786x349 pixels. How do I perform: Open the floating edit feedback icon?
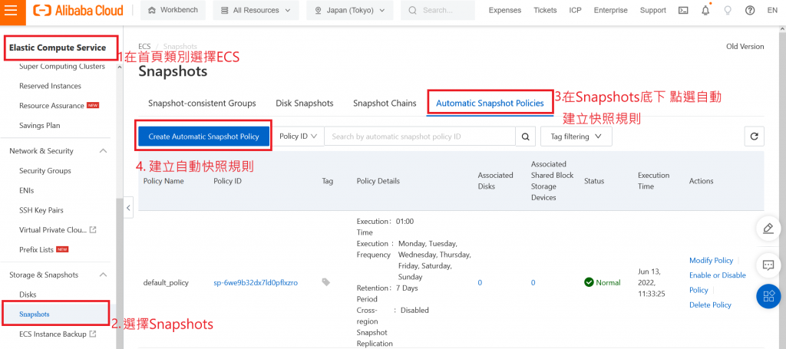768,229
